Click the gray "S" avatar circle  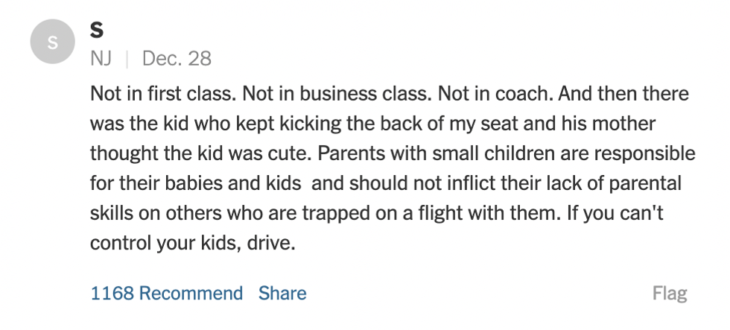tap(51, 43)
